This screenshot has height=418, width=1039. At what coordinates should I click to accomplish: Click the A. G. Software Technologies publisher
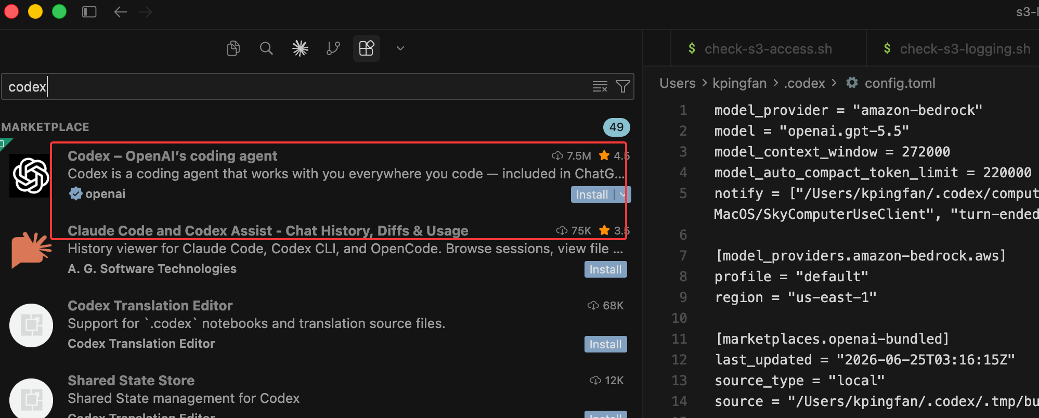pyautogui.click(x=152, y=269)
